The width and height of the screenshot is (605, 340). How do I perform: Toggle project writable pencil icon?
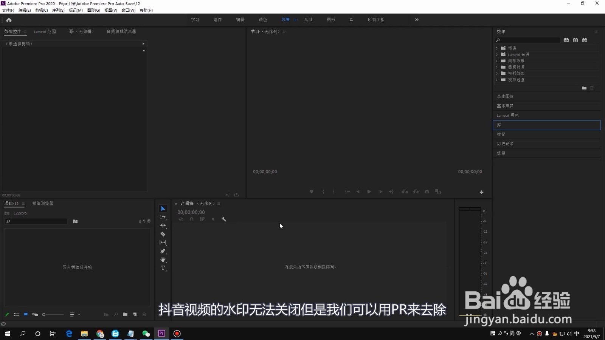7,314
